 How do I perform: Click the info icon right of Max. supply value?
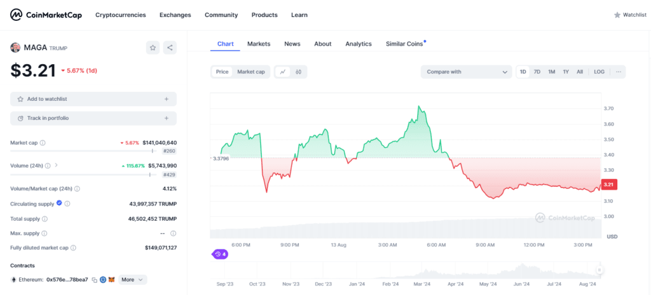click(x=174, y=233)
